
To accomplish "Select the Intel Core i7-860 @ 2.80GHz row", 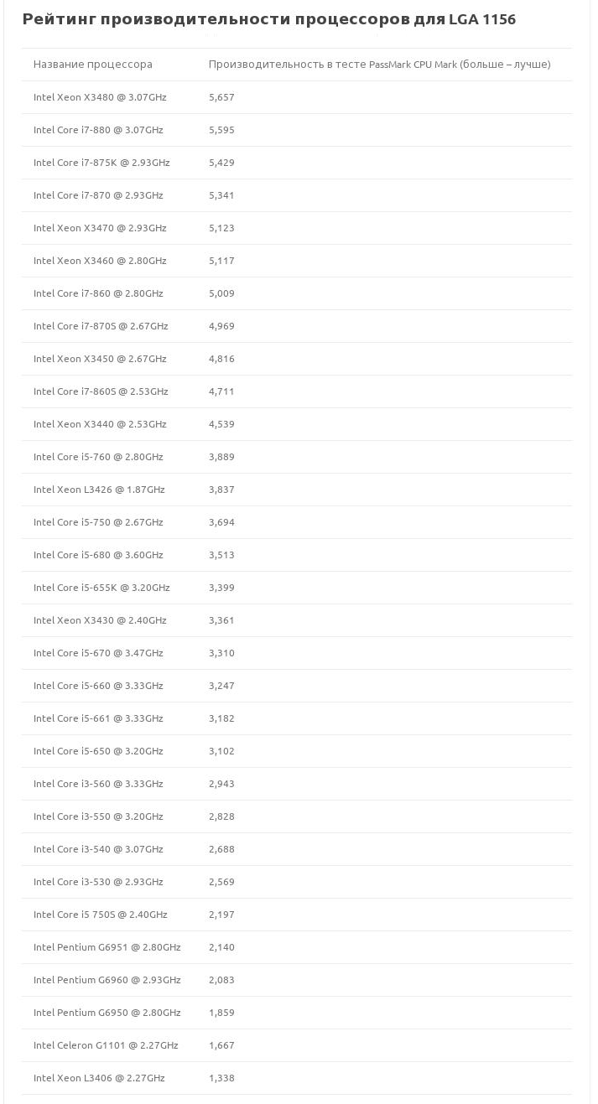I will tap(98, 293).
